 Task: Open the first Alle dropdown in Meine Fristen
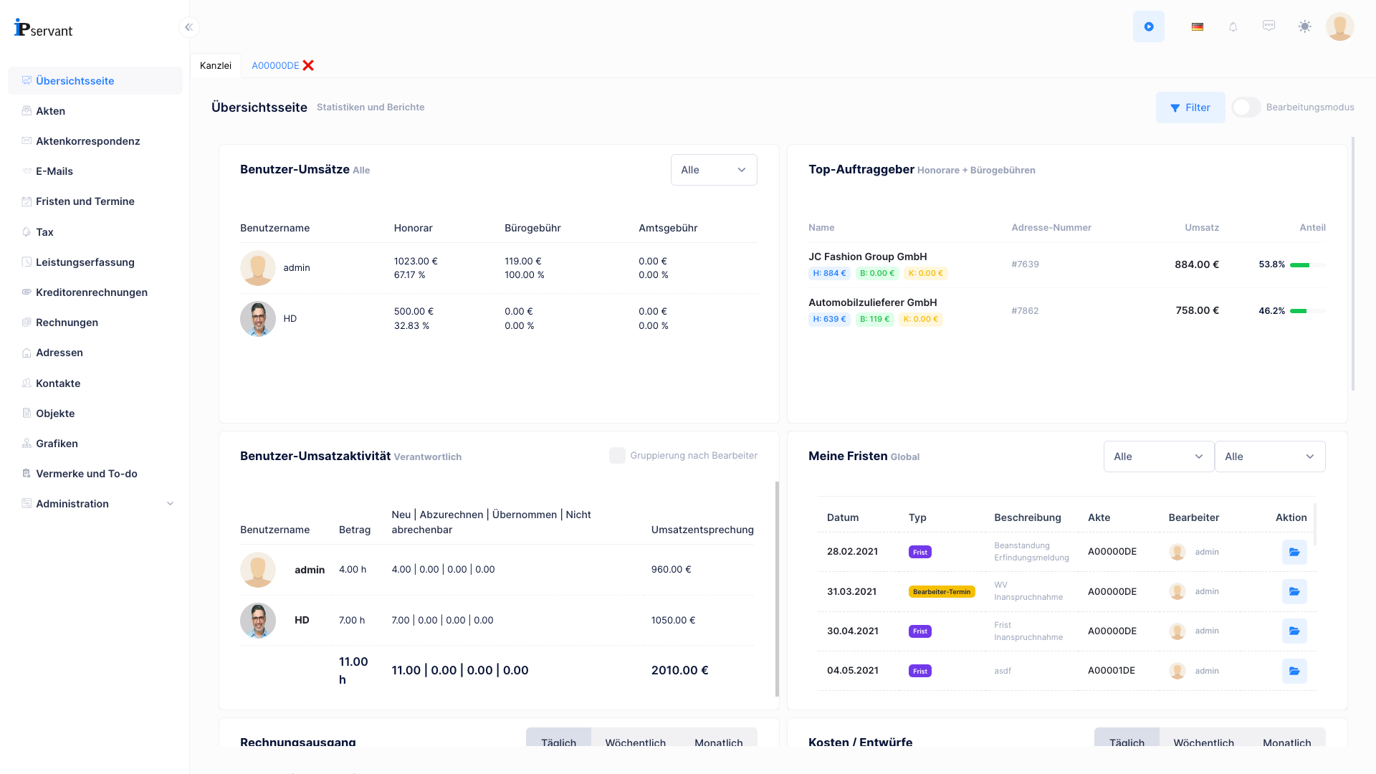[1158, 457]
